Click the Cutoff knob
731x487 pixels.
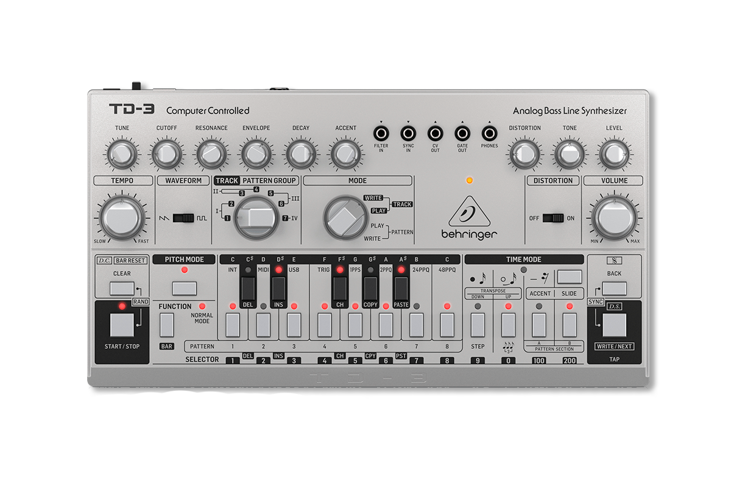[166, 154]
